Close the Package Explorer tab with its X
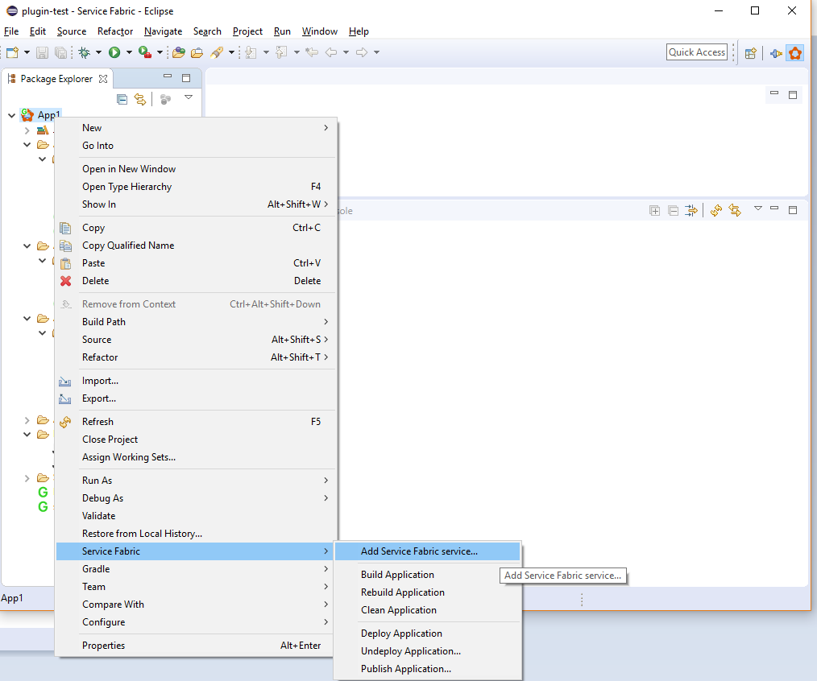This screenshot has width=817, height=681. pos(102,79)
